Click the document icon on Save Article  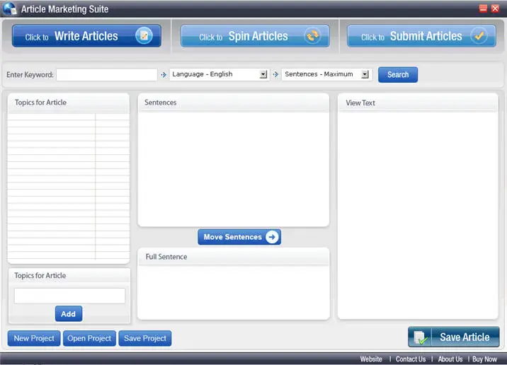pyautogui.click(x=420, y=337)
